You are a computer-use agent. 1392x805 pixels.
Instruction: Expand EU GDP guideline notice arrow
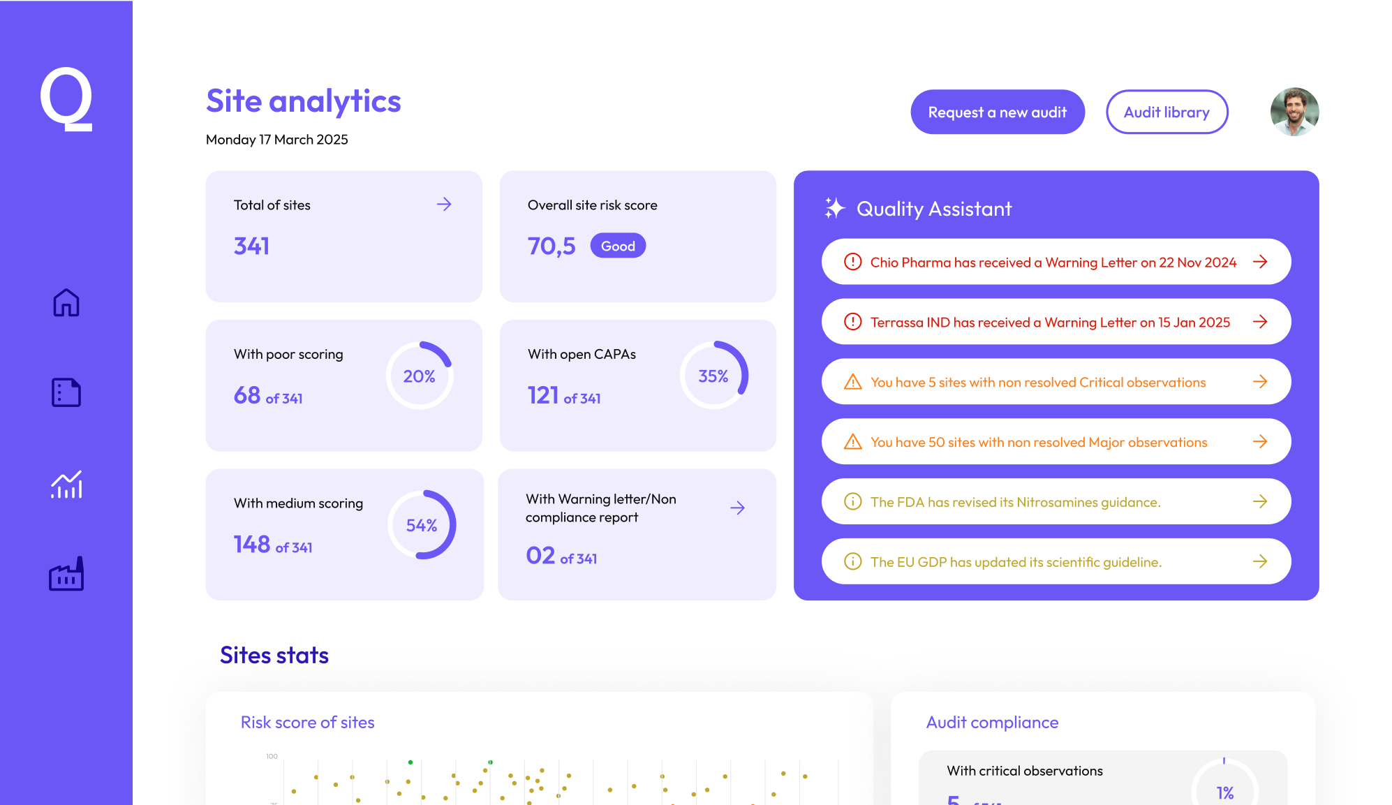(1259, 561)
